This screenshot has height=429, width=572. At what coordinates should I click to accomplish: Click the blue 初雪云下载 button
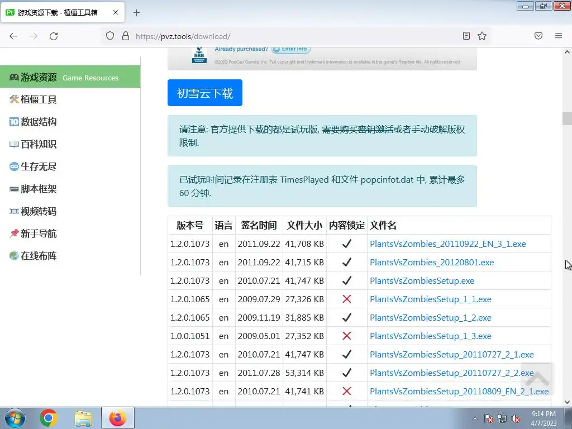click(x=204, y=93)
